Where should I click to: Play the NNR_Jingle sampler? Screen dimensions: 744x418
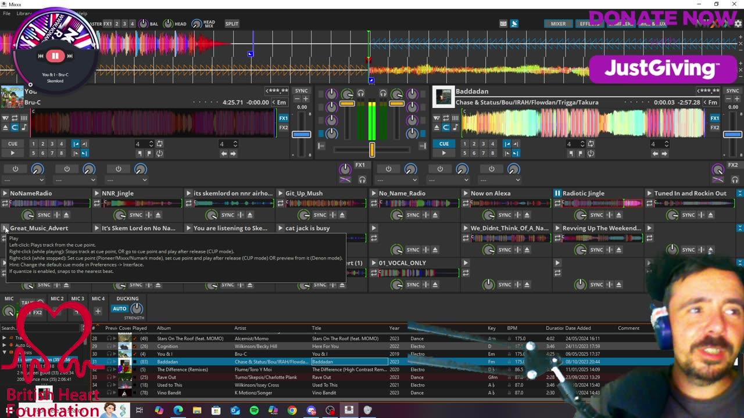point(97,193)
